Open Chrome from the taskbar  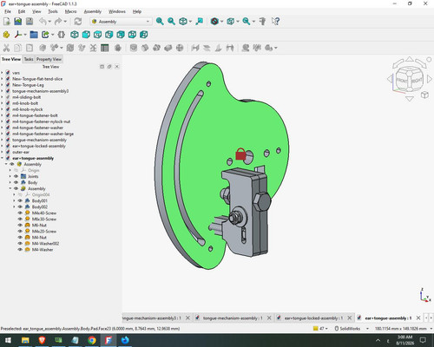pos(92,340)
